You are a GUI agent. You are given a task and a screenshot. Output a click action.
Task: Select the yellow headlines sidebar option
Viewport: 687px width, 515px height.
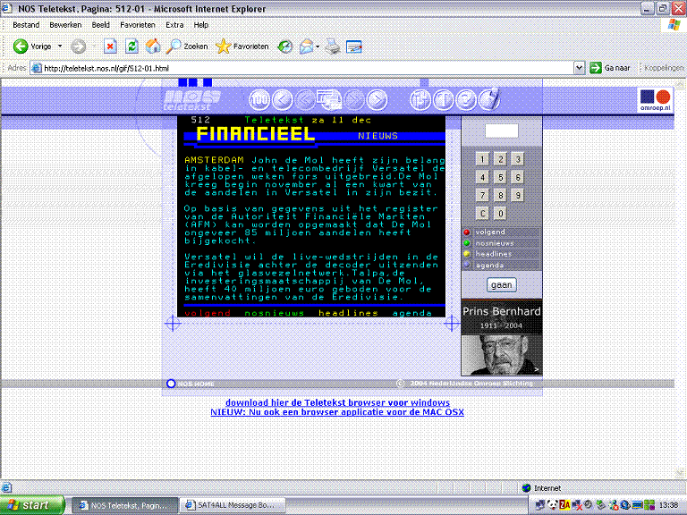[502, 254]
